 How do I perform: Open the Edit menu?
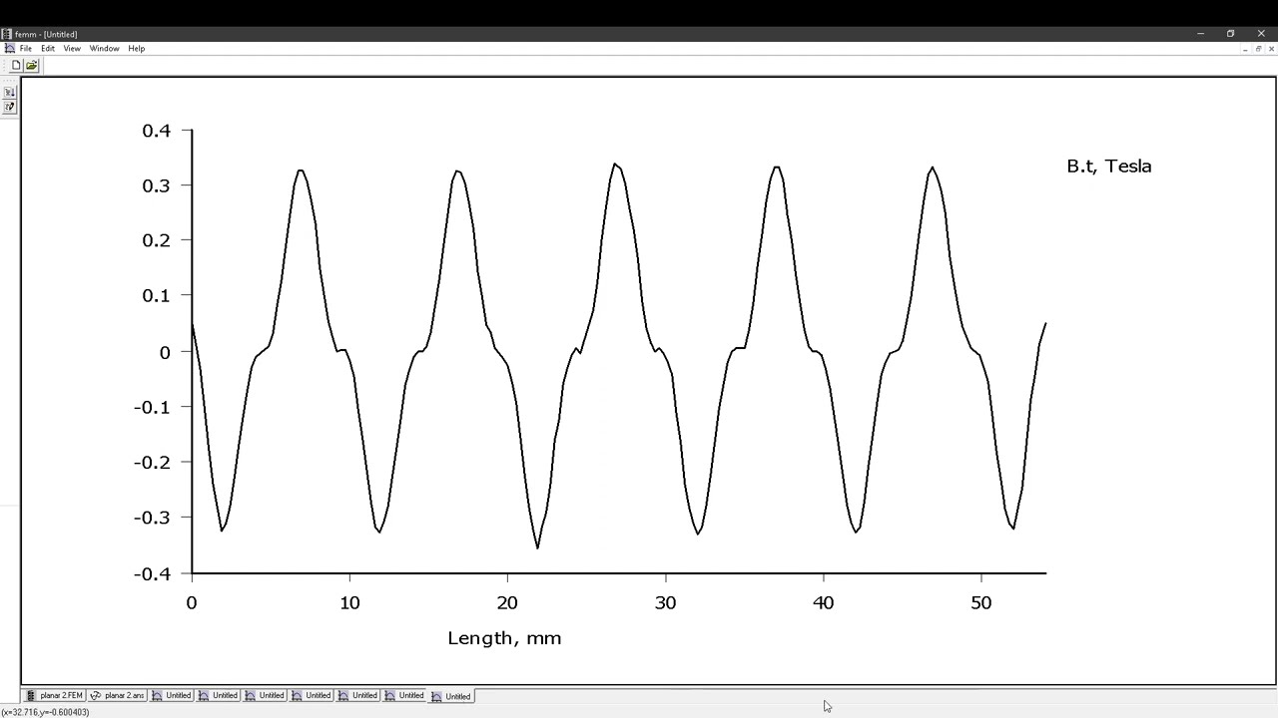[x=48, y=48]
